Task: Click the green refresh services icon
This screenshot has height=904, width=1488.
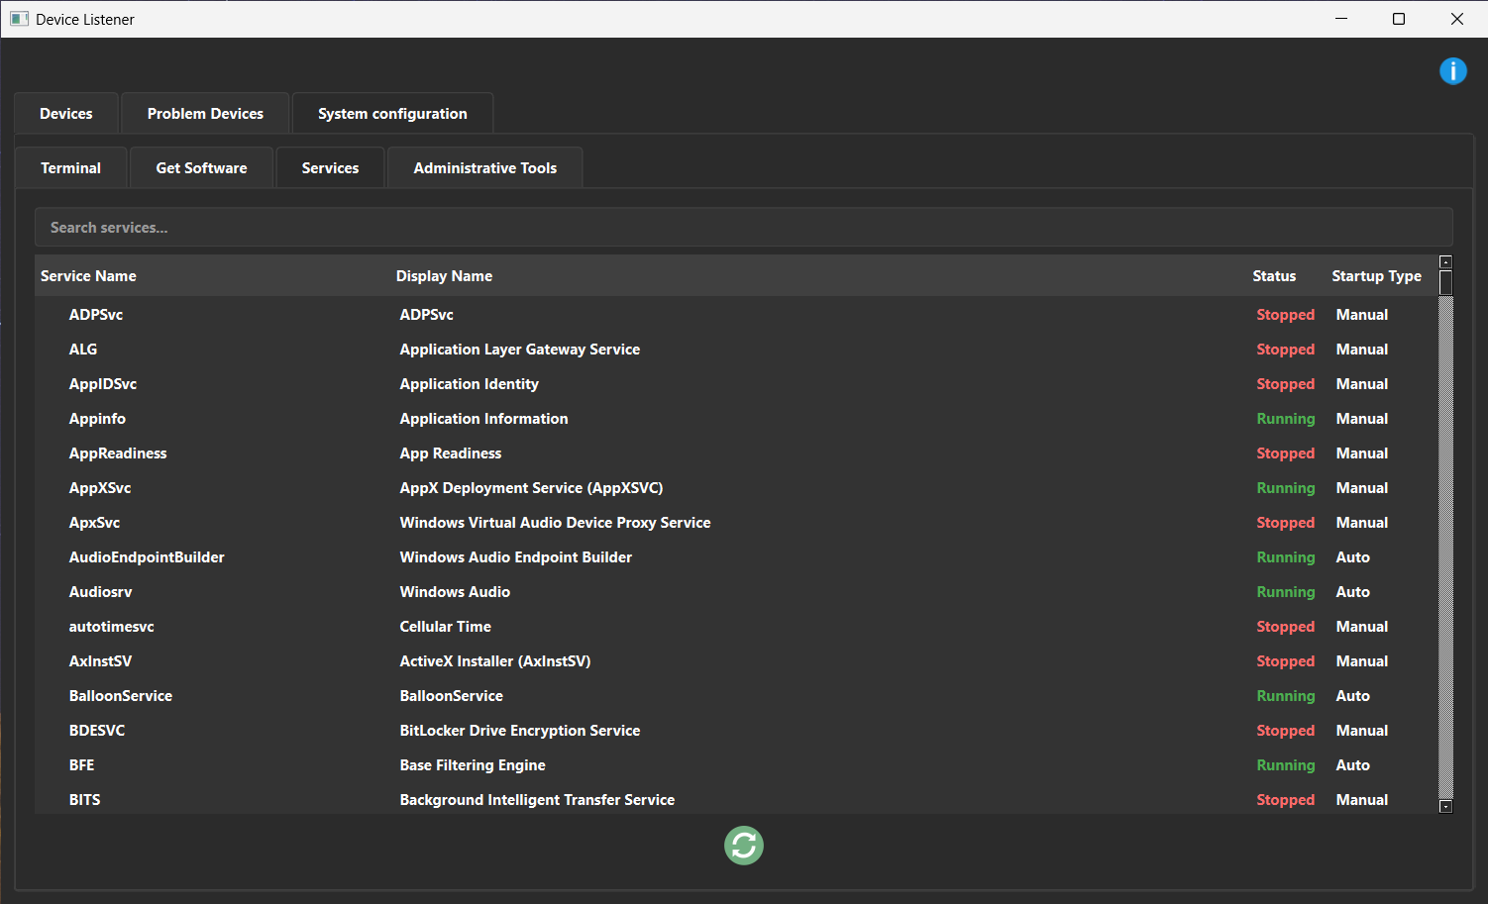Action: [x=743, y=846]
